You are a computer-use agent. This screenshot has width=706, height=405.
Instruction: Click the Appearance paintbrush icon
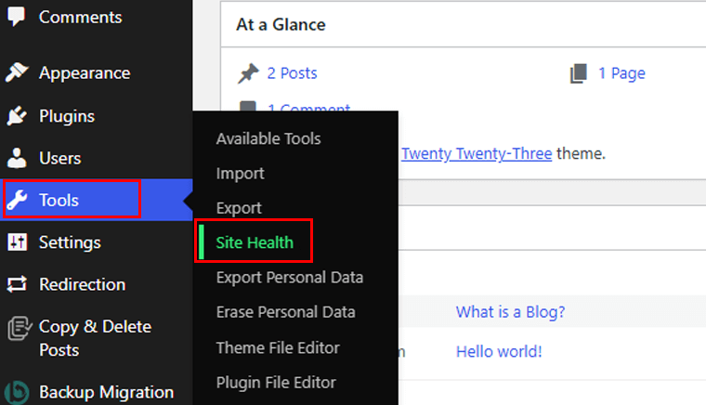coord(17,72)
